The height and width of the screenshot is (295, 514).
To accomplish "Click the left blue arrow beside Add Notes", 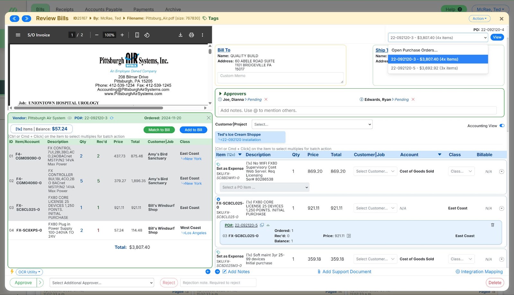I will pos(208,272).
